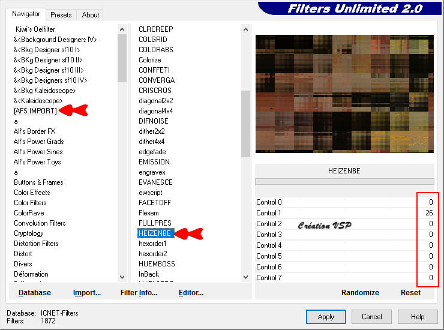Open the About tab

point(91,15)
